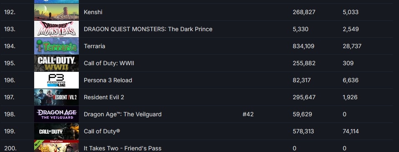The width and height of the screenshot is (399, 152).
Task: Select the Call of Duty: WWII title
Action: [109, 63]
